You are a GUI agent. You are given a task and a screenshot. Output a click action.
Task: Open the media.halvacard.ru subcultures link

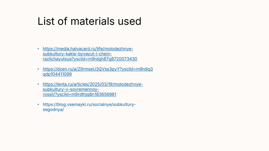click(x=88, y=49)
